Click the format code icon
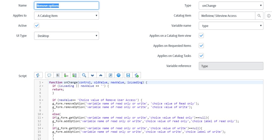This screenshot has width=272, height=140. coord(58,75)
